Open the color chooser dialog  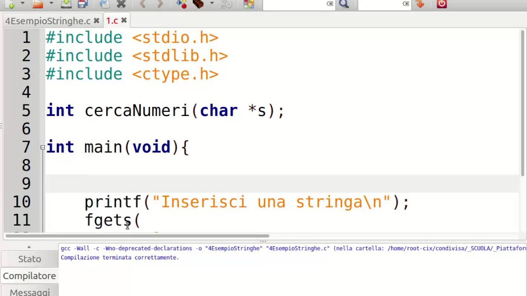(x=249, y=4)
